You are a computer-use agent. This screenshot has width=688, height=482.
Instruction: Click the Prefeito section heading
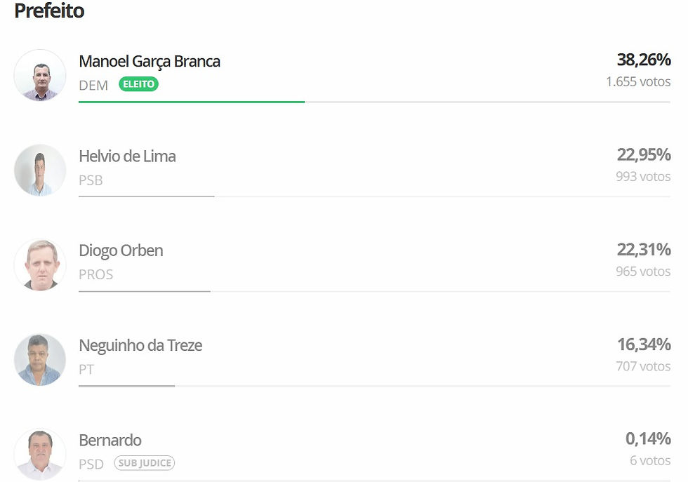click(49, 11)
